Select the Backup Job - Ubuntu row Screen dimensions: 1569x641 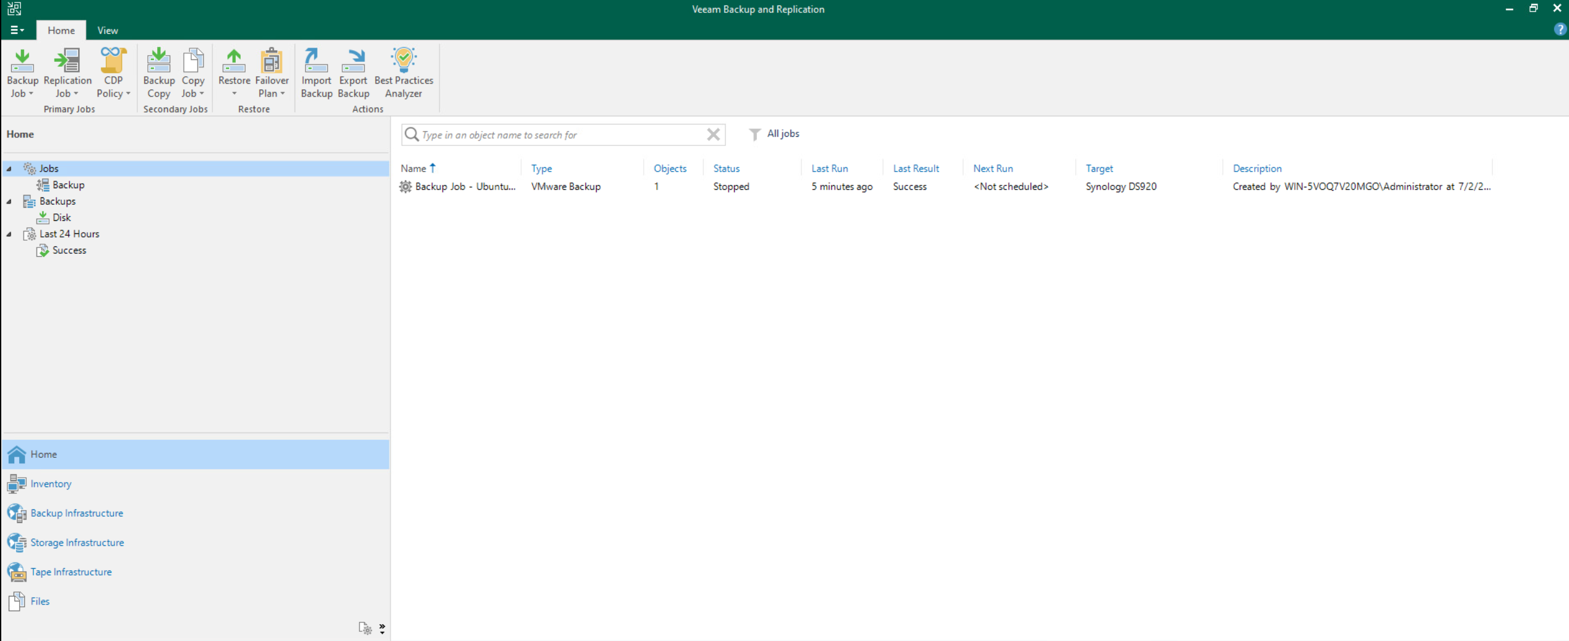[x=946, y=187]
